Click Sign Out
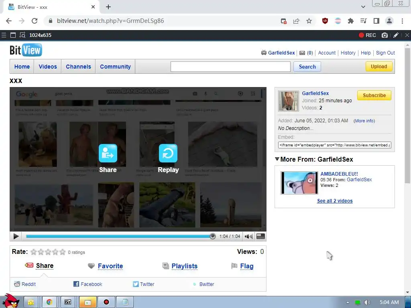The height and width of the screenshot is (308, 411). 385,53
